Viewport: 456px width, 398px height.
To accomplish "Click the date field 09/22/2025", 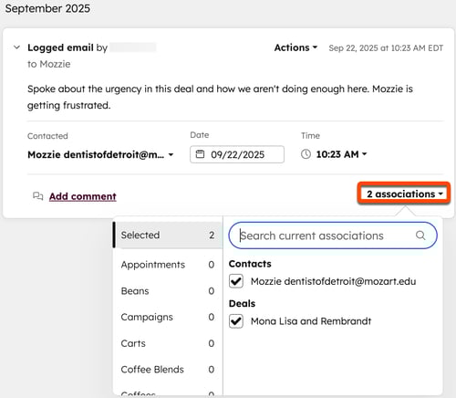I will pos(237,154).
